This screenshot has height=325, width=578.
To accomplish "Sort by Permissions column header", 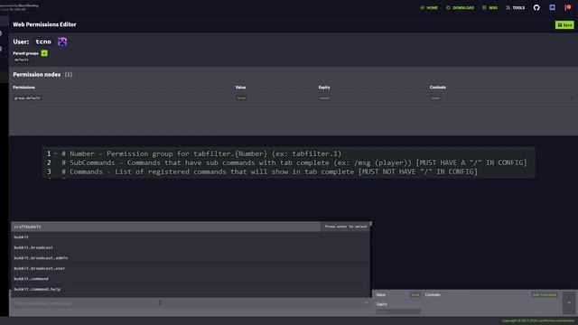I will 24,88.
